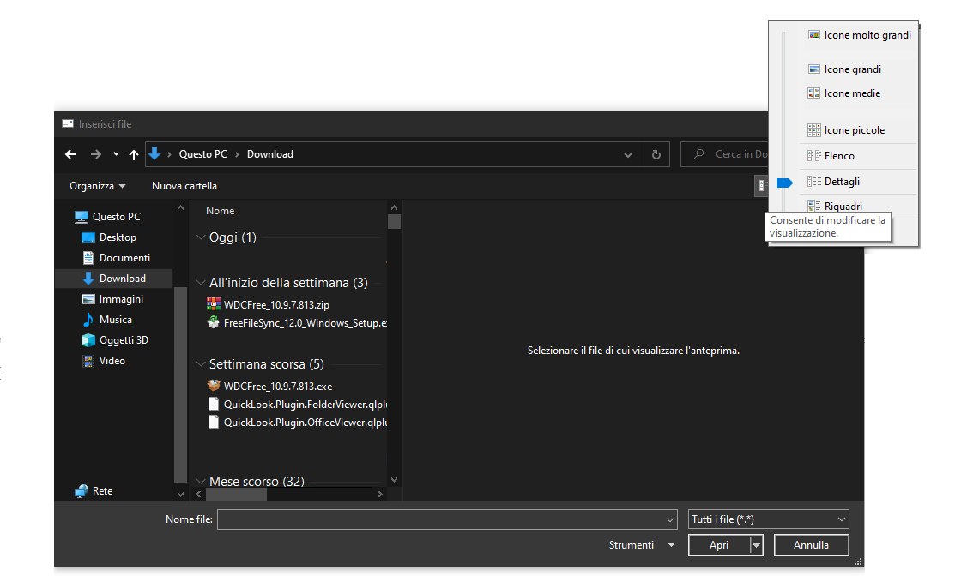Viewport: 955px width, 576px height.
Task: Click the Nuova cartella button
Action: pyautogui.click(x=184, y=186)
